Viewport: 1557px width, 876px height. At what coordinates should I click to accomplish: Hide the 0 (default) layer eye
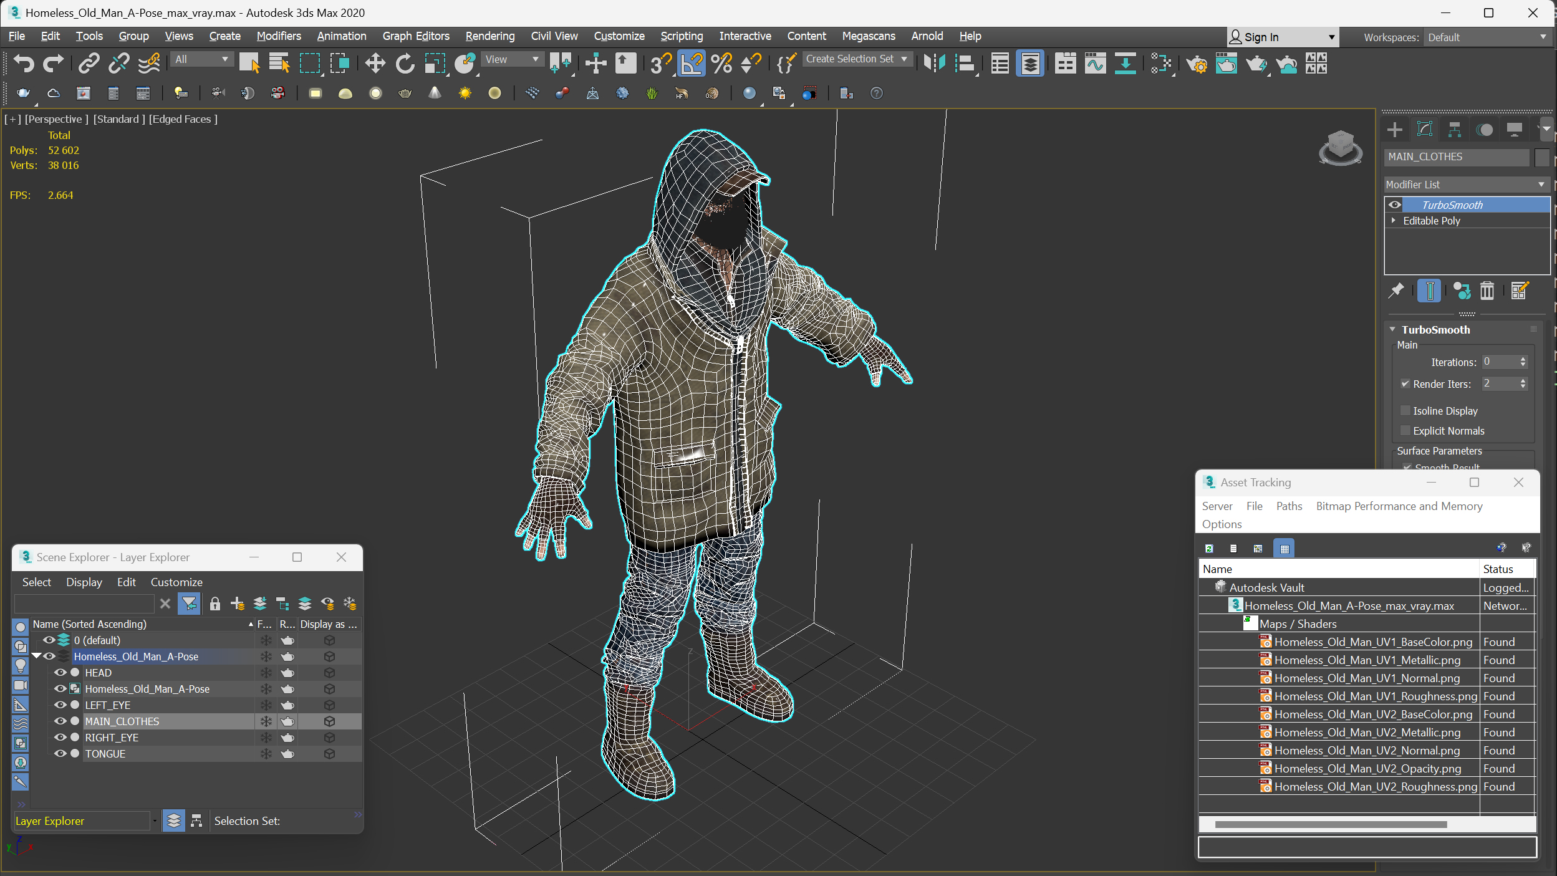(49, 640)
